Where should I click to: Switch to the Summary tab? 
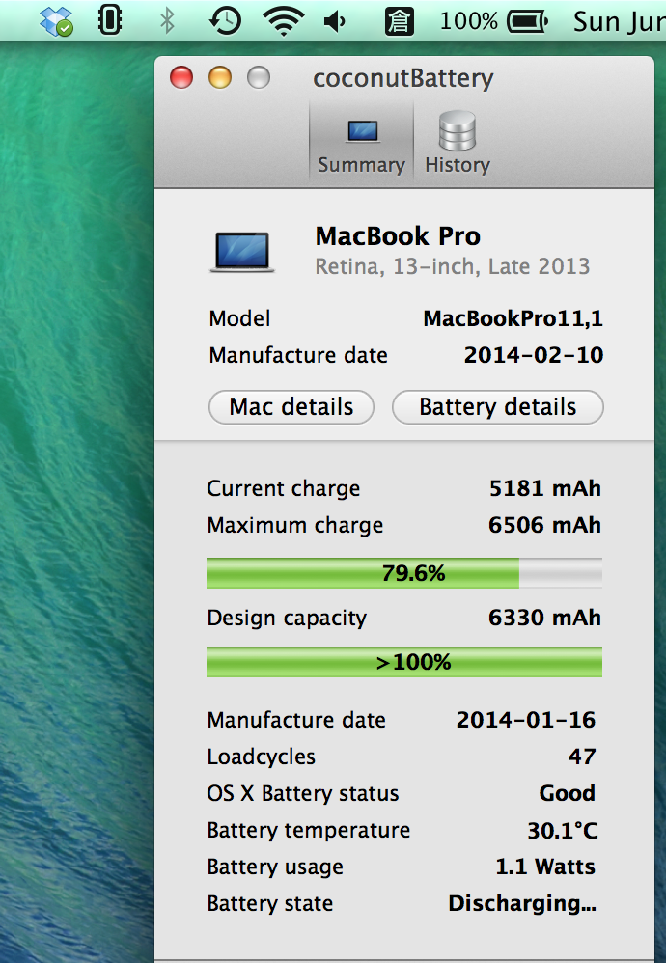click(x=361, y=143)
